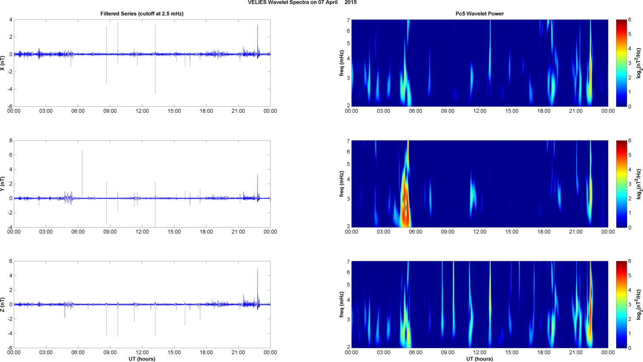Click the "X (nT)" axis label
The image size is (643, 362).
coord(3,63)
